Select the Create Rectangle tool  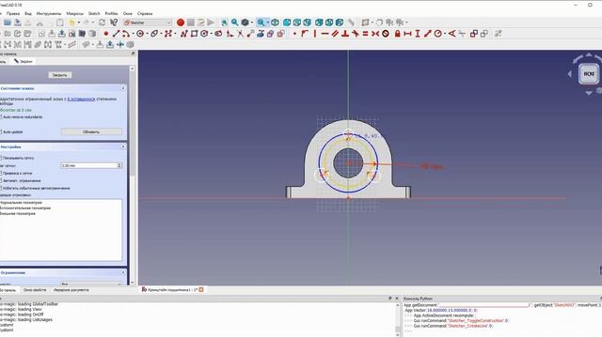tap(195, 34)
